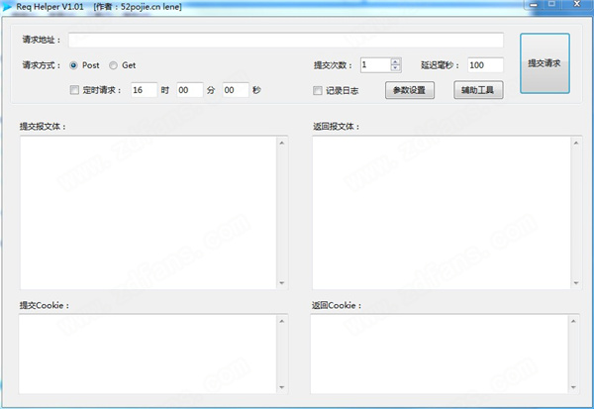The image size is (594, 409).
Task: Click the 请求地址 URL input field
Action: click(286, 41)
